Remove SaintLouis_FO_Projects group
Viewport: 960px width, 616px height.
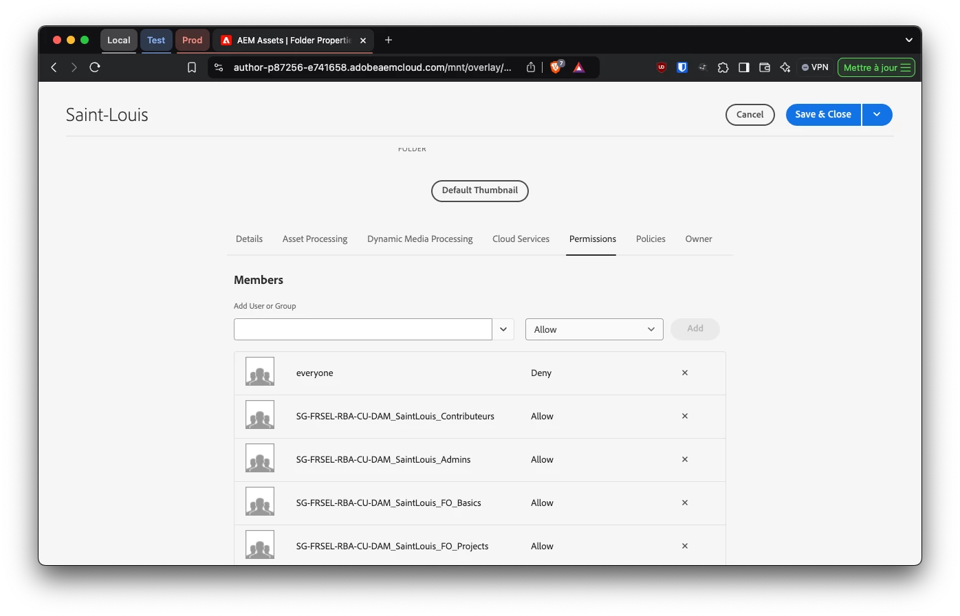click(x=685, y=546)
